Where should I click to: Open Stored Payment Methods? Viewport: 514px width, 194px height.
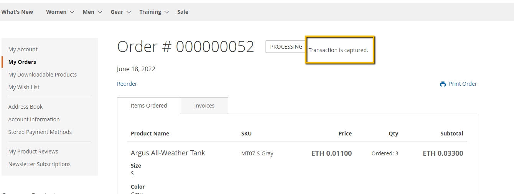40,132
